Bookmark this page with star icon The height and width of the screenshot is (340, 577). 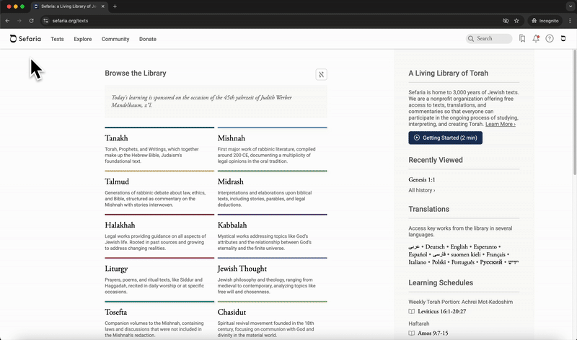point(517,21)
